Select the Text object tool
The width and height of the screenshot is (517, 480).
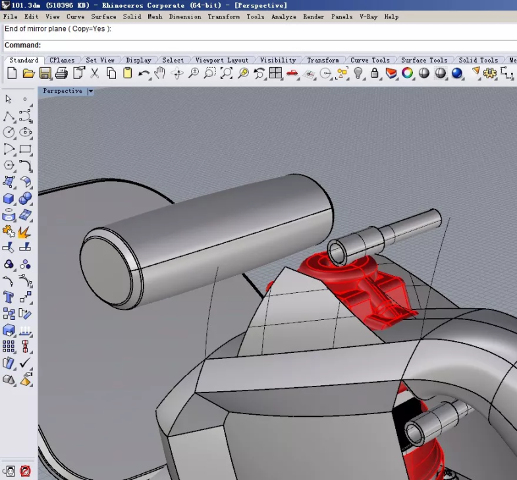[9, 297]
